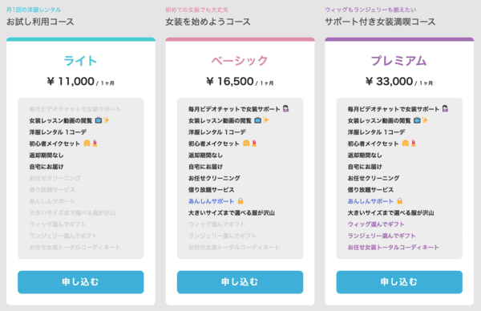Click the プレミアム plan title
Image resolution: width=481 pixels, height=311 pixels.
tap(398, 61)
